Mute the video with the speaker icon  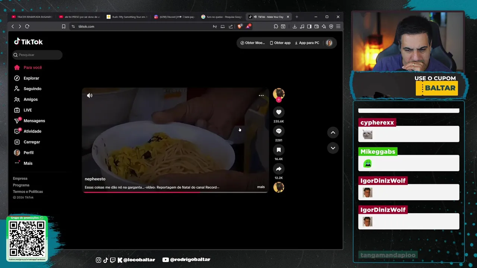click(89, 96)
